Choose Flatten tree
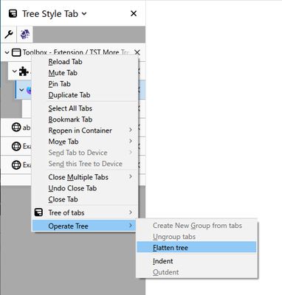The image size is (282, 295). 196,248
